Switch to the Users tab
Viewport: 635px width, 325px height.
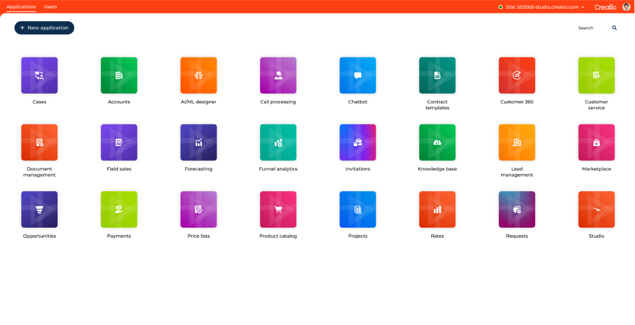[x=50, y=6]
